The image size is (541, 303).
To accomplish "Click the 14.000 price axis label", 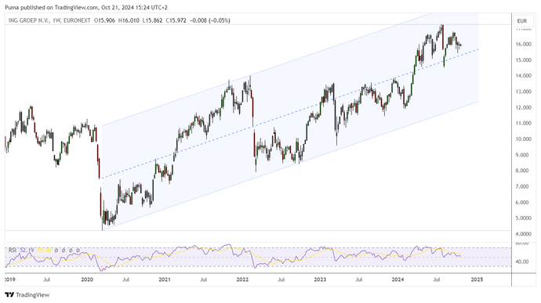I will pos(523,76).
